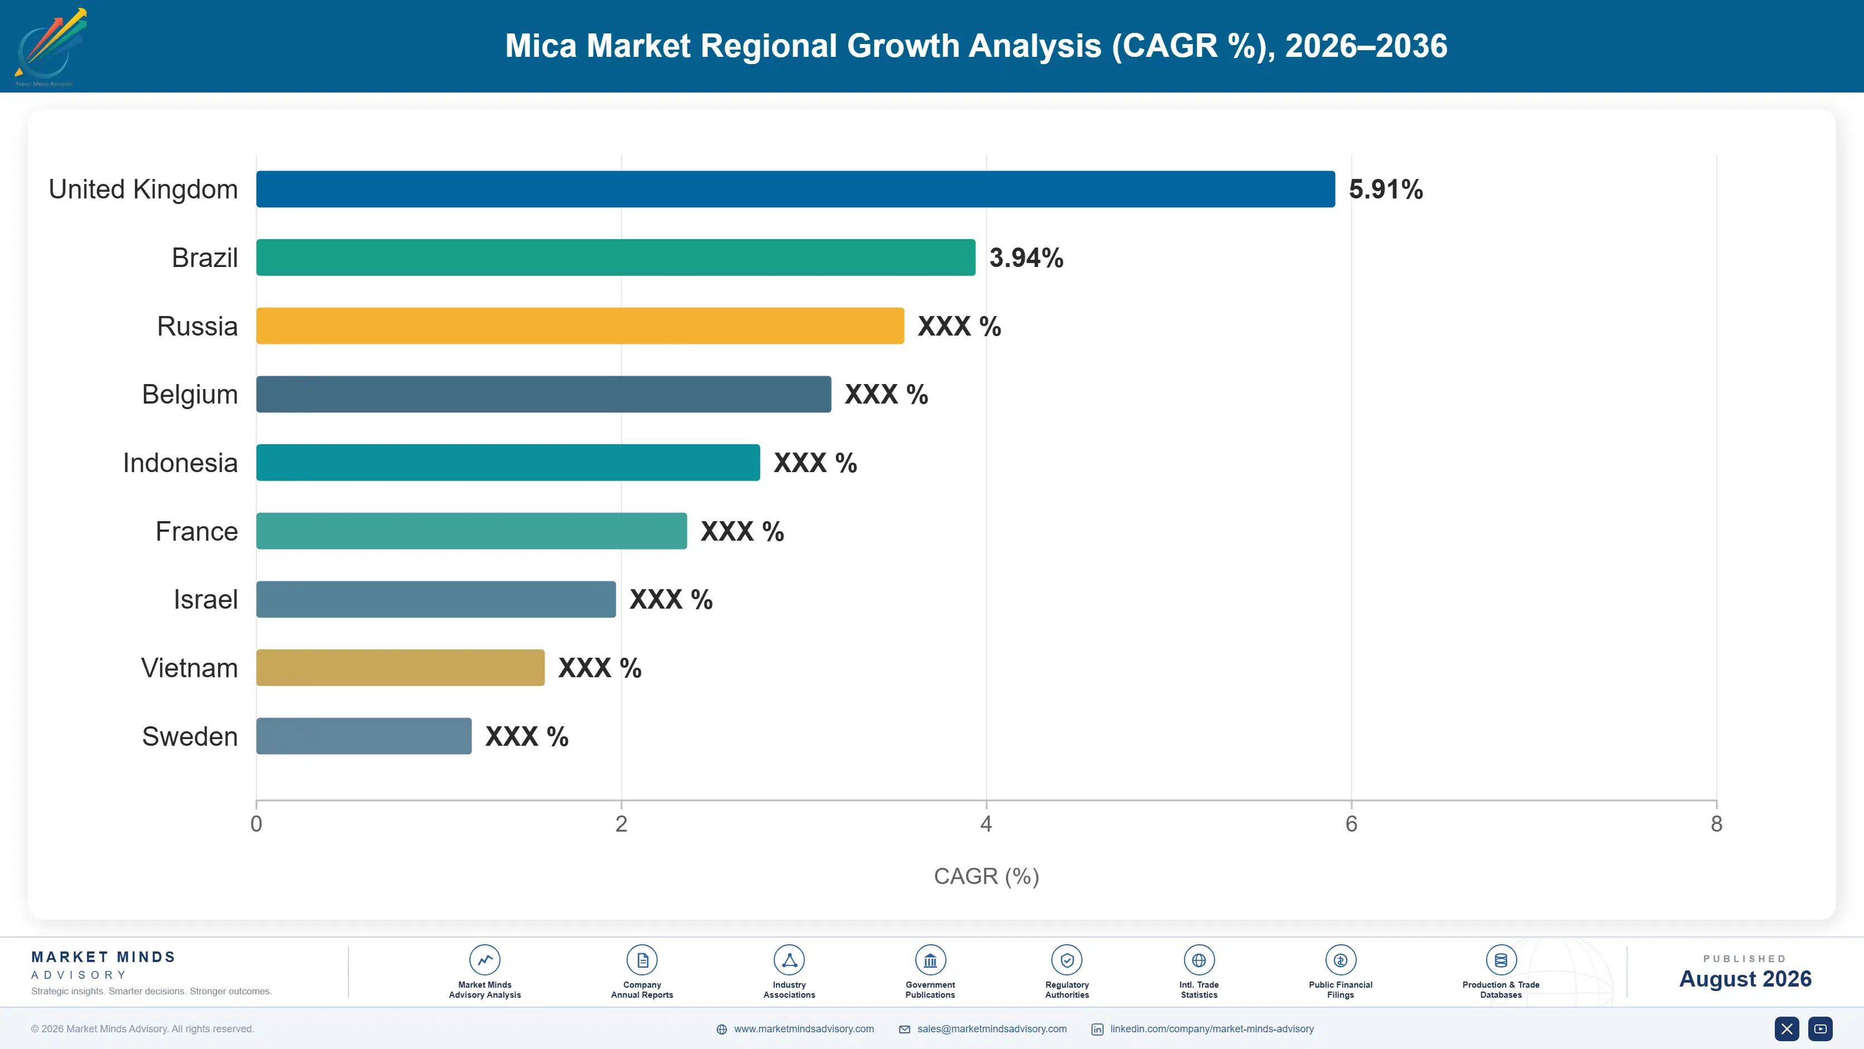Click the Belgium slate bar

543,394
